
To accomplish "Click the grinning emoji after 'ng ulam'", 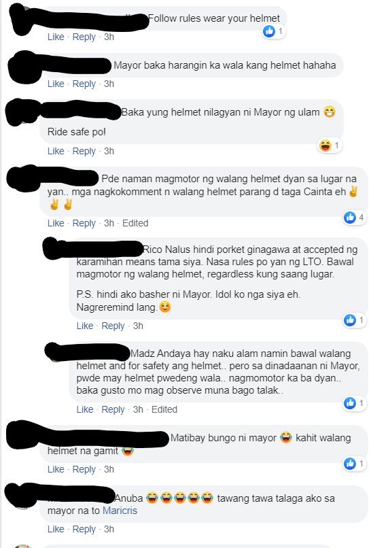I will [329, 112].
